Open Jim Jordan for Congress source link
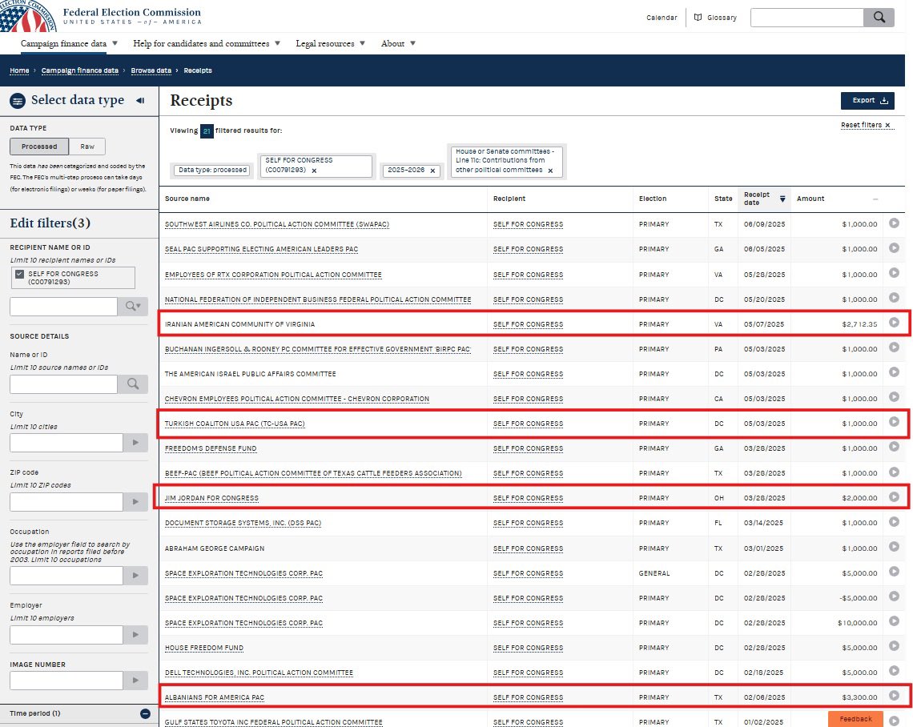Screen dimensions: 913x727 [211, 498]
